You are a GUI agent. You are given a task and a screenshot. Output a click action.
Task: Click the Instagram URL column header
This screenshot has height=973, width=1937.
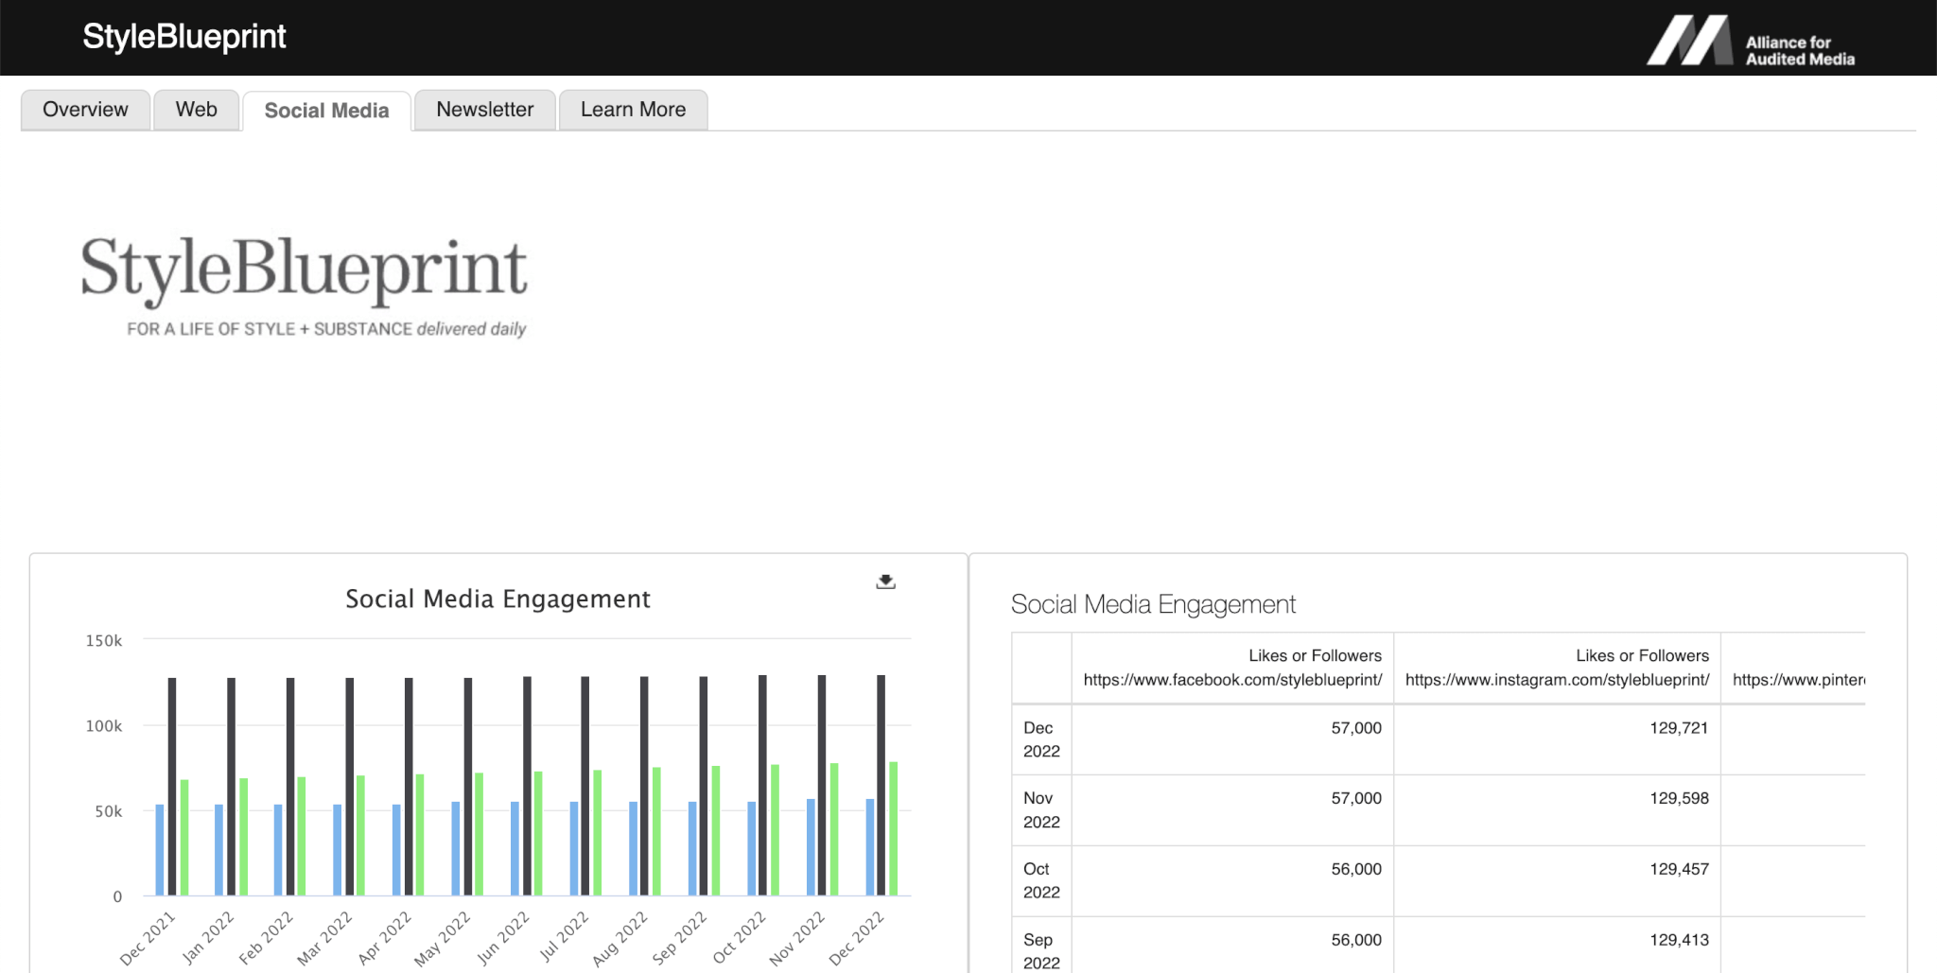[x=1557, y=668]
